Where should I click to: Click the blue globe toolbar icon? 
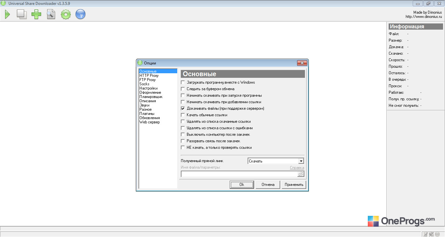click(80, 14)
